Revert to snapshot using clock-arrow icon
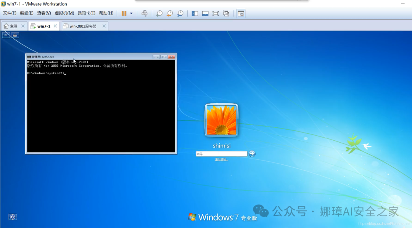The height and width of the screenshot is (228, 412). coord(170,13)
